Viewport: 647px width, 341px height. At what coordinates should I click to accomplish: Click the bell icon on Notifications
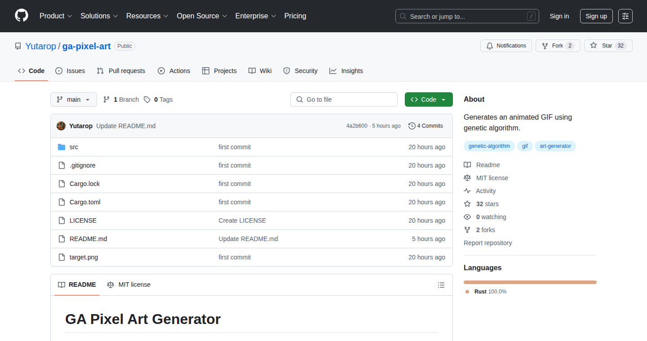click(x=489, y=46)
